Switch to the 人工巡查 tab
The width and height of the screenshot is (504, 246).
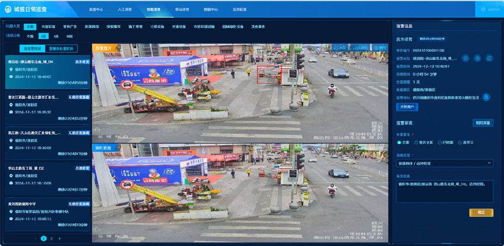point(124,10)
